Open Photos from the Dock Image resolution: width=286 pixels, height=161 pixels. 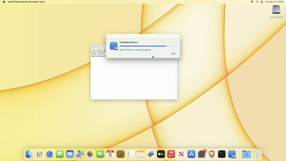click(90, 154)
